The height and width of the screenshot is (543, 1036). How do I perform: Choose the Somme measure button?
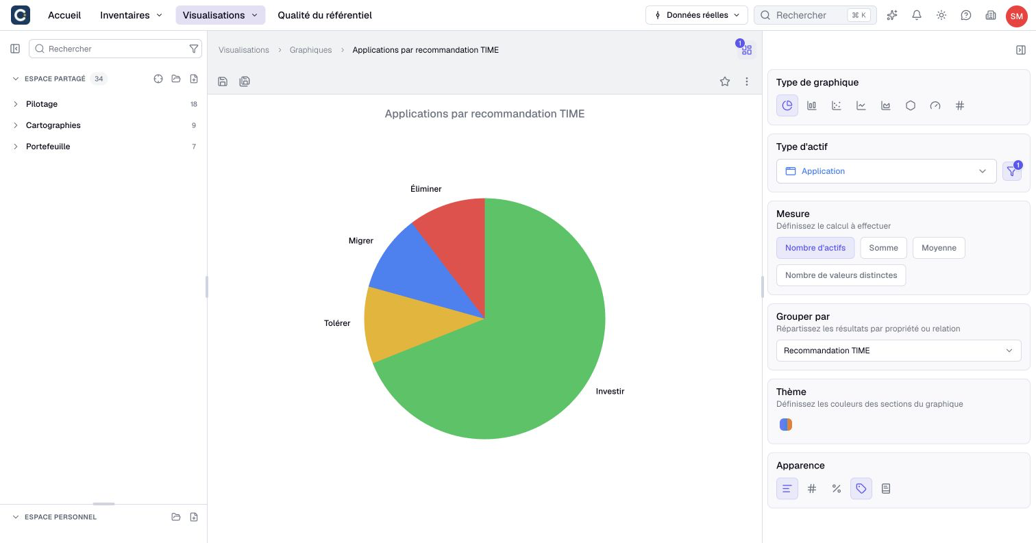click(x=883, y=248)
